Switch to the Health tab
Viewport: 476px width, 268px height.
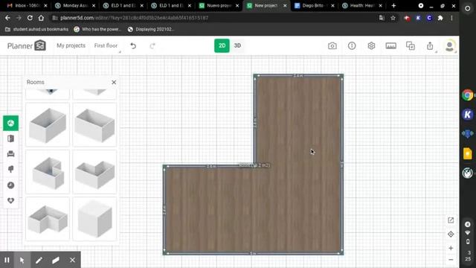point(362,5)
